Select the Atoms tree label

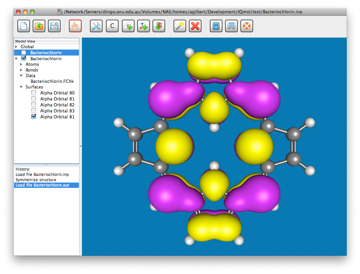tap(32, 65)
